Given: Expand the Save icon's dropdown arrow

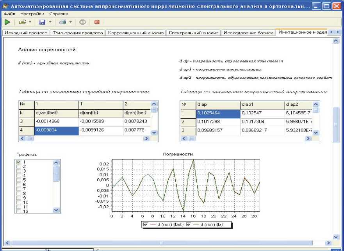Looking at the screenshot, I should (50, 23).
